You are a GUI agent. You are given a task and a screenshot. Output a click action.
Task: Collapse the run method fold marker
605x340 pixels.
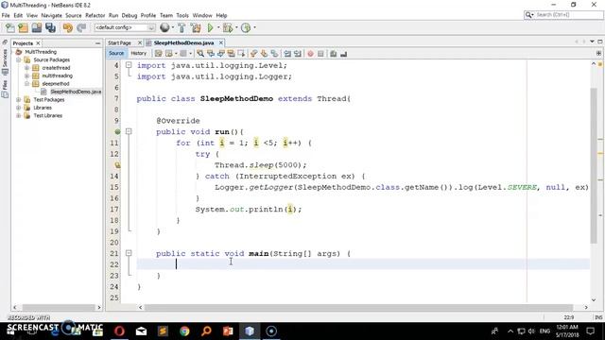pyautogui.click(x=129, y=131)
